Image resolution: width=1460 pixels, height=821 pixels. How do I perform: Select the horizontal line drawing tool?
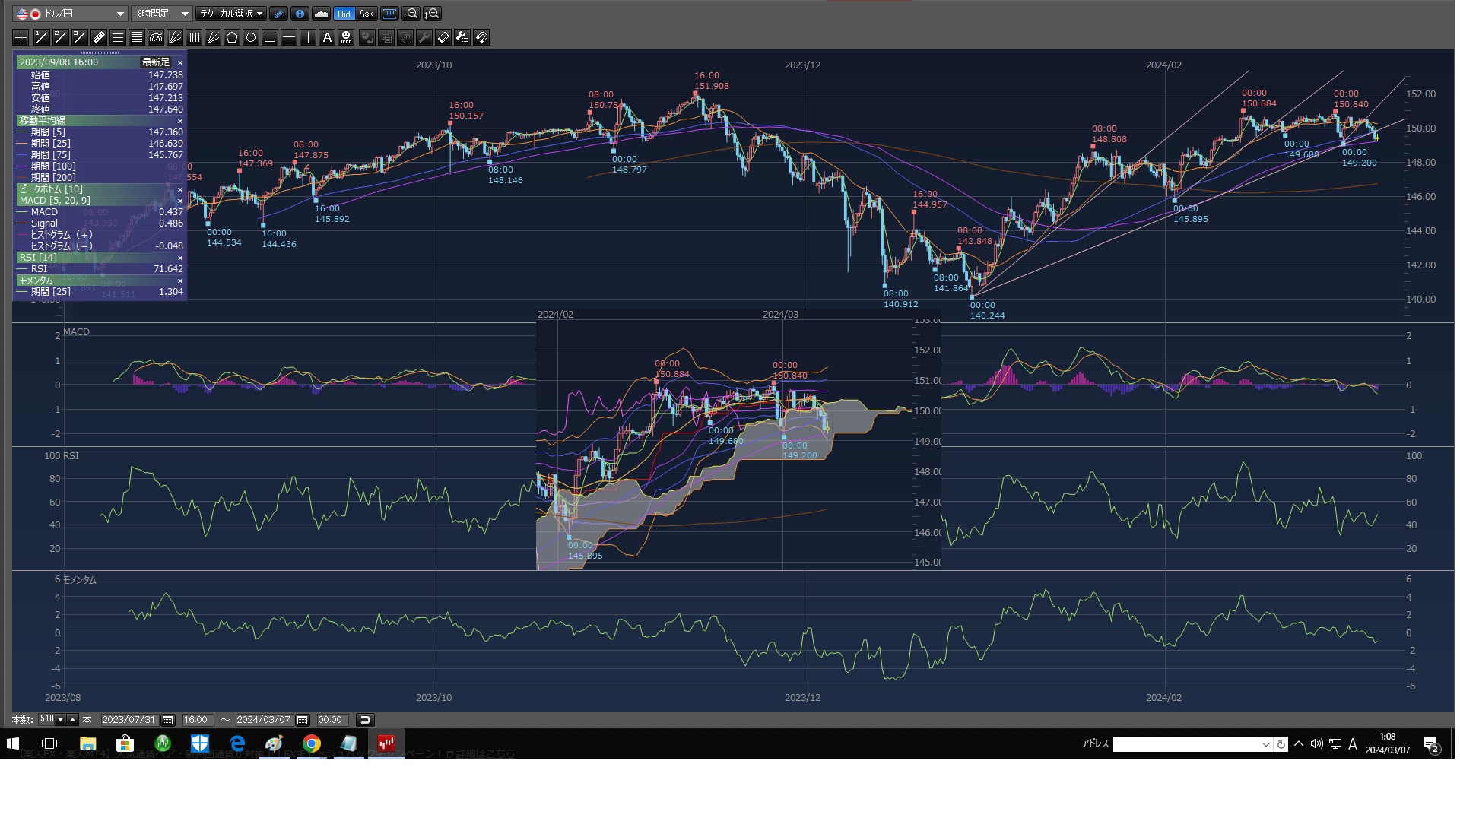click(289, 37)
